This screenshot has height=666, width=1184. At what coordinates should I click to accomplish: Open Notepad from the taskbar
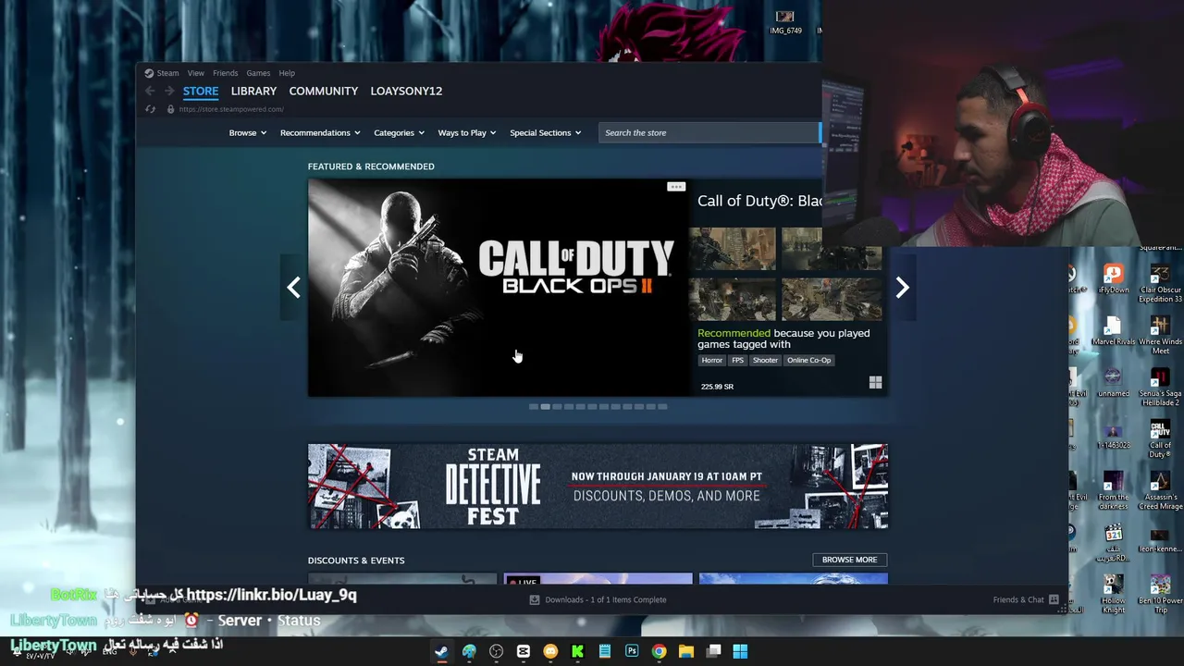point(605,651)
